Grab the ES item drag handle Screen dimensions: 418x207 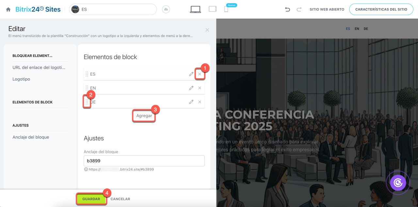point(87,74)
